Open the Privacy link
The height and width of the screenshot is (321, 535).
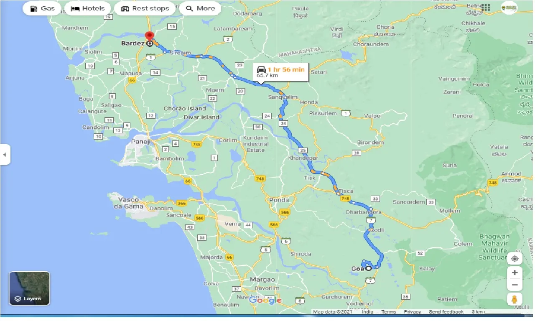(x=412, y=312)
